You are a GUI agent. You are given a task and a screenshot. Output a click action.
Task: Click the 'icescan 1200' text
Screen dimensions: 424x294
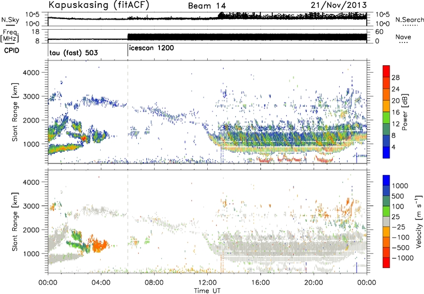[x=152, y=48]
